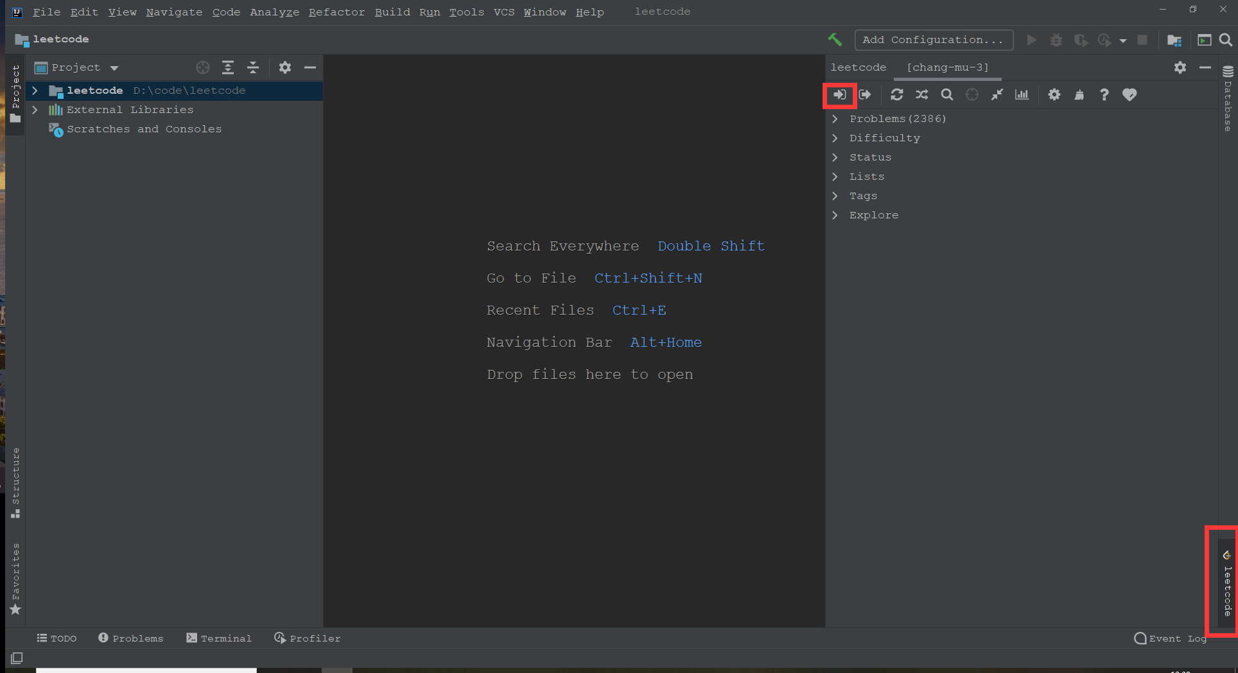Toggle the Favorites side tool window

(15, 579)
